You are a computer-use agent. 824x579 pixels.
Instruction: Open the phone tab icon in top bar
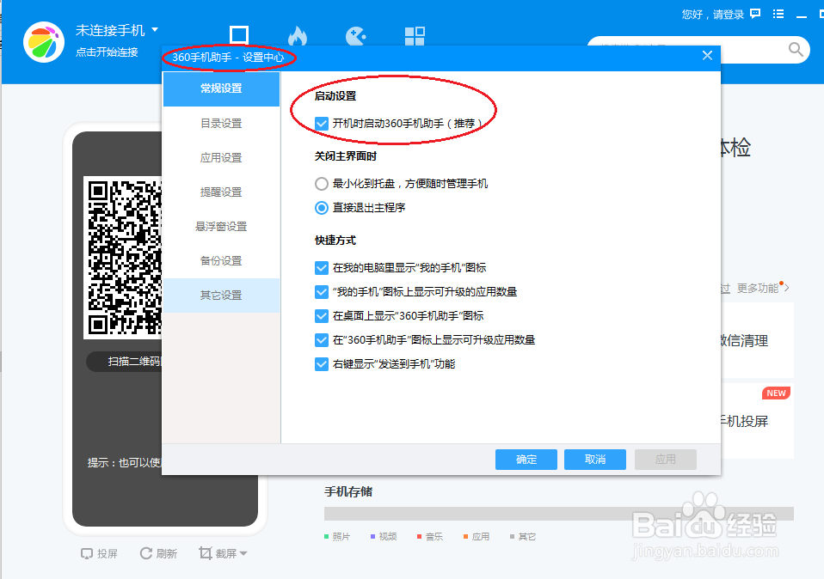239,34
